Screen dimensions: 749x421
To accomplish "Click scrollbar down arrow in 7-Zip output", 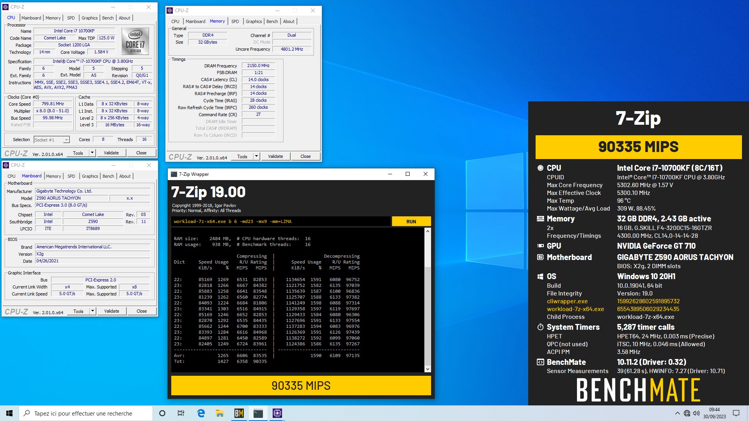I will coord(428,369).
